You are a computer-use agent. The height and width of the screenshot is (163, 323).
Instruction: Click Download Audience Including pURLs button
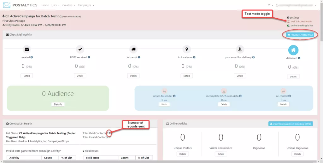click(291, 124)
